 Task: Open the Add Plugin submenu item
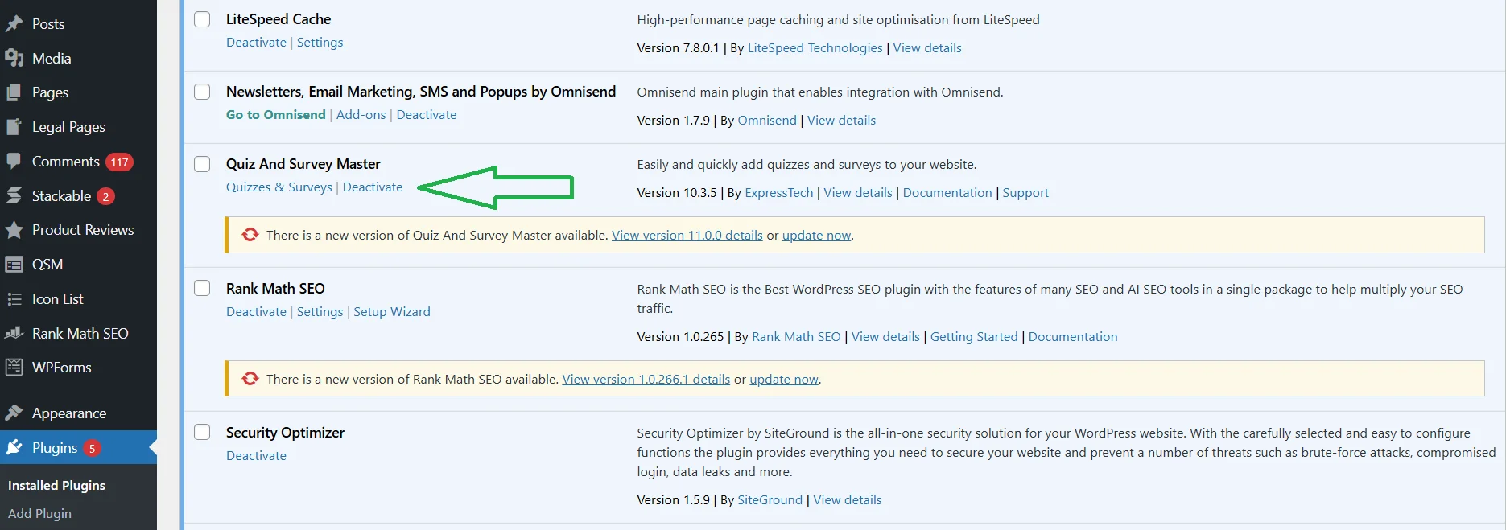click(x=39, y=514)
